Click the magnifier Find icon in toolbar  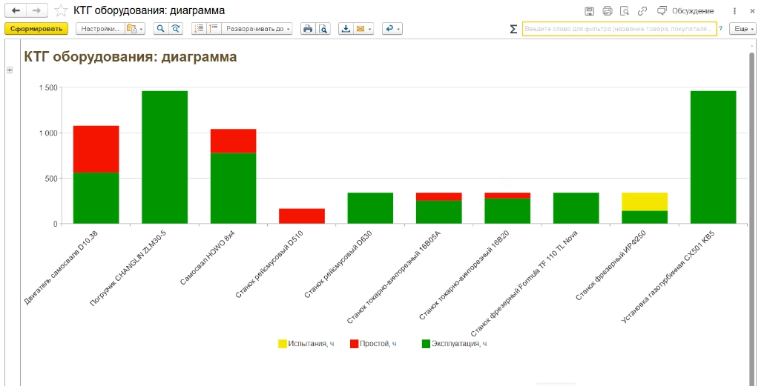point(160,29)
